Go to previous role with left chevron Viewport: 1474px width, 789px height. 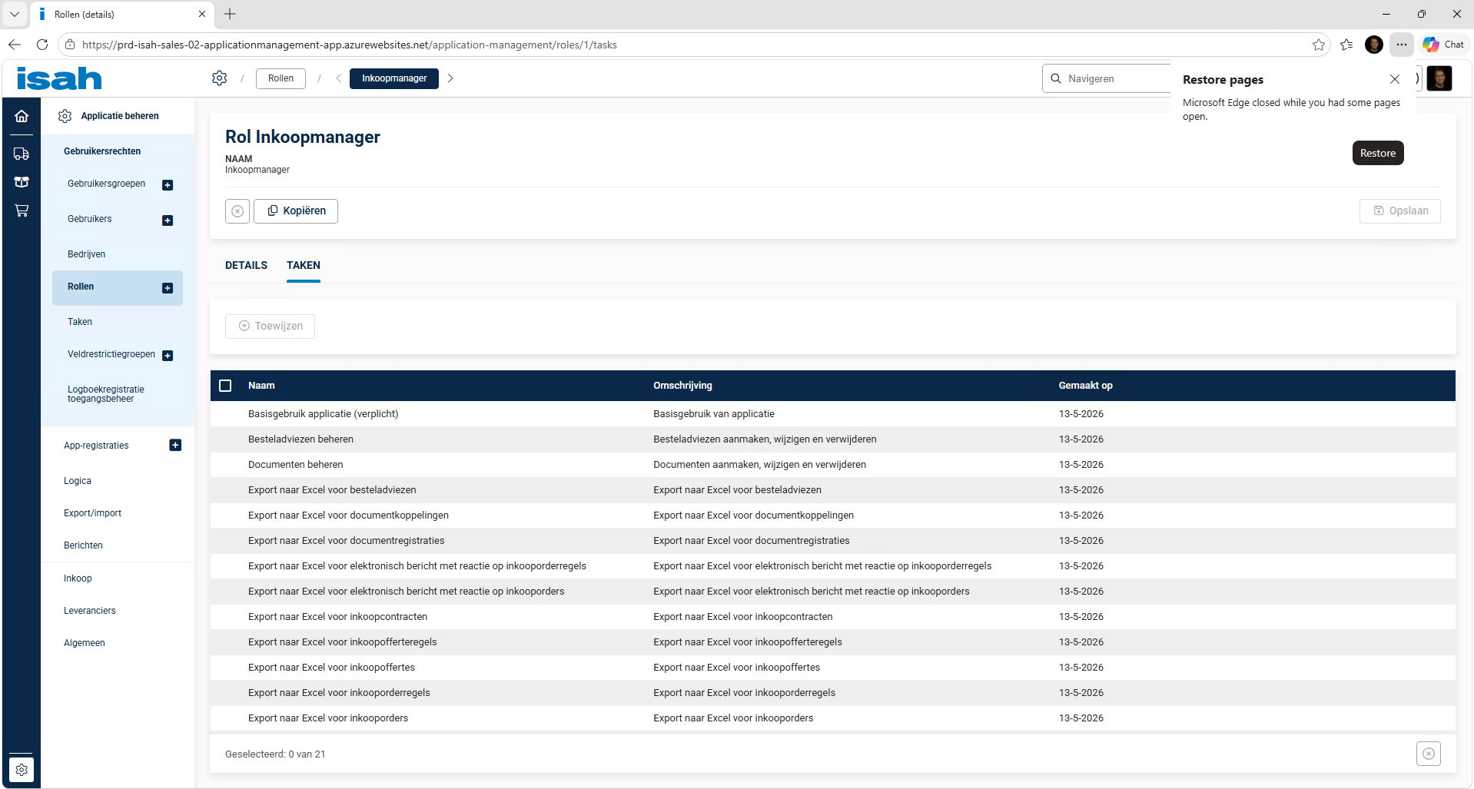pyautogui.click(x=339, y=78)
